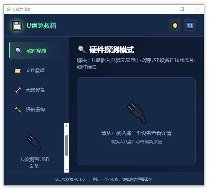The height and width of the screenshot is (190, 210).
Task: Click the 请从左侧选择一个设备查看详情 placeholder text
Action: (x=136, y=133)
